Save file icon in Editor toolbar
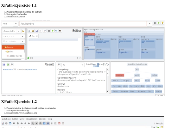Viewport: 171px width, 128px height. [36, 31]
